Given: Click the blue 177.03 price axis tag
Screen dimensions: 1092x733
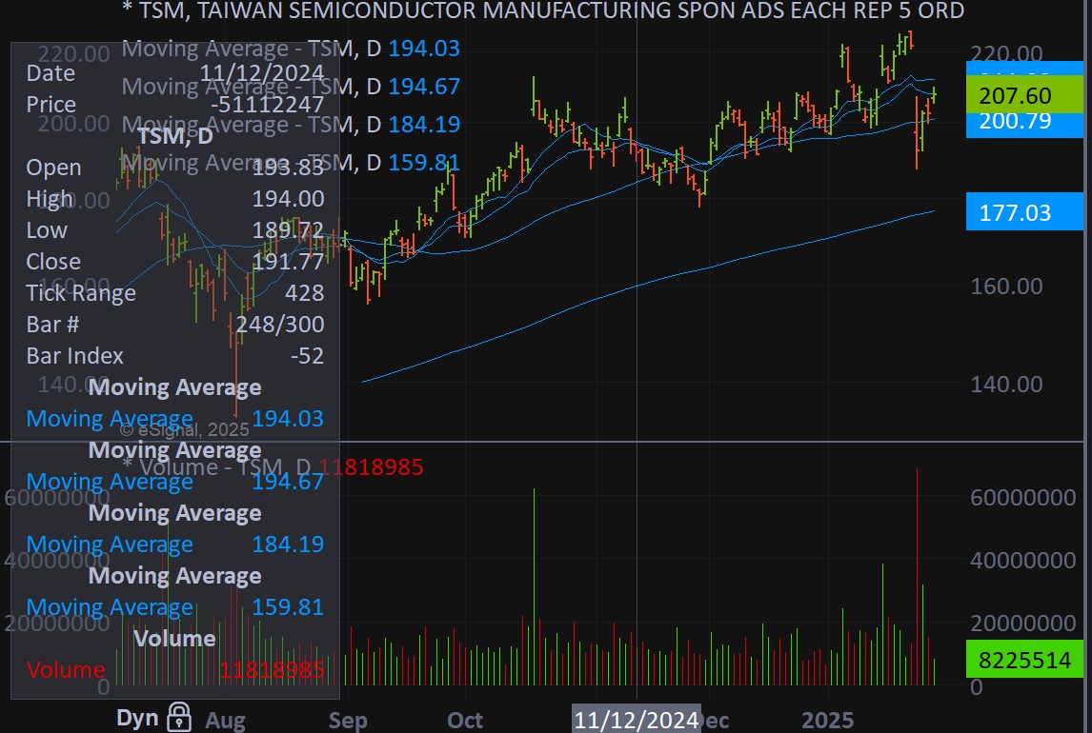Looking at the screenshot, I should pyautogui.click(x=1024, y=212).
